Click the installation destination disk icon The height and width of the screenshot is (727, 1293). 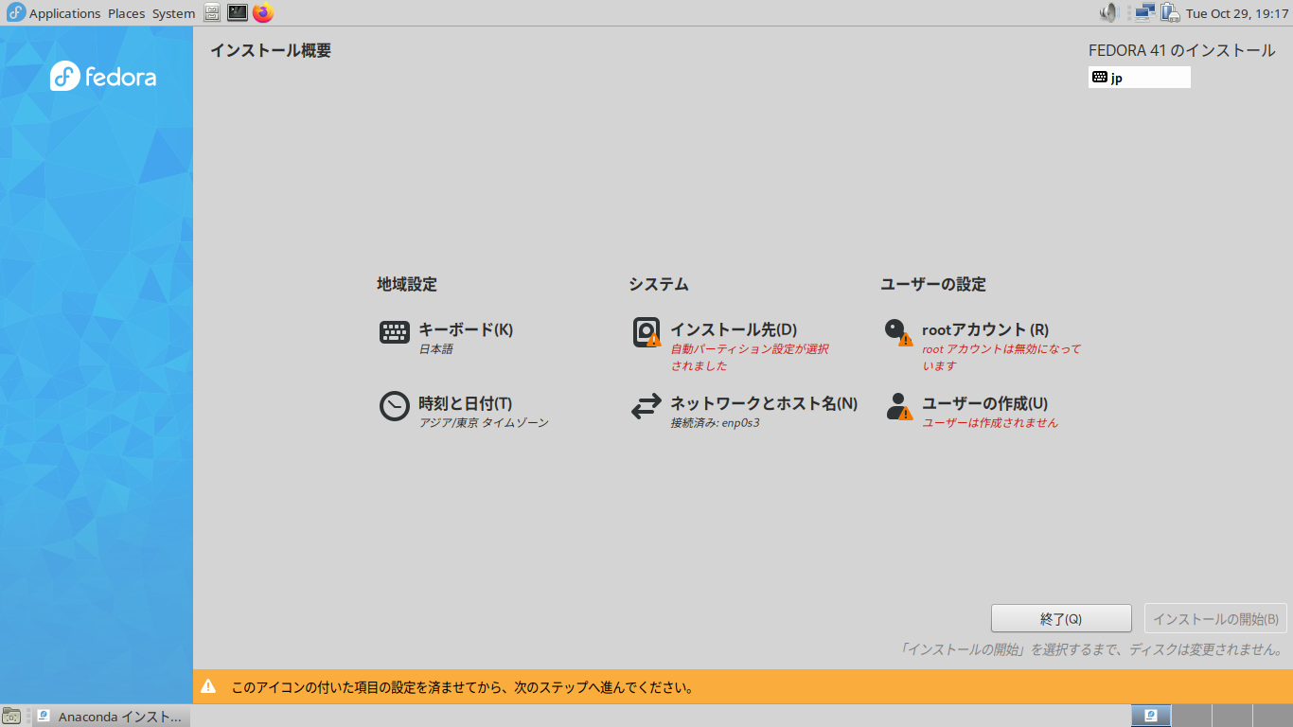tap(646, 332)
